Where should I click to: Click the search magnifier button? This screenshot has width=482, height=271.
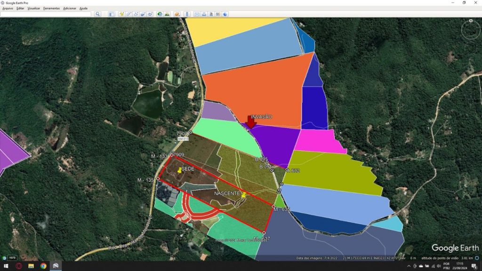[98, 14]
